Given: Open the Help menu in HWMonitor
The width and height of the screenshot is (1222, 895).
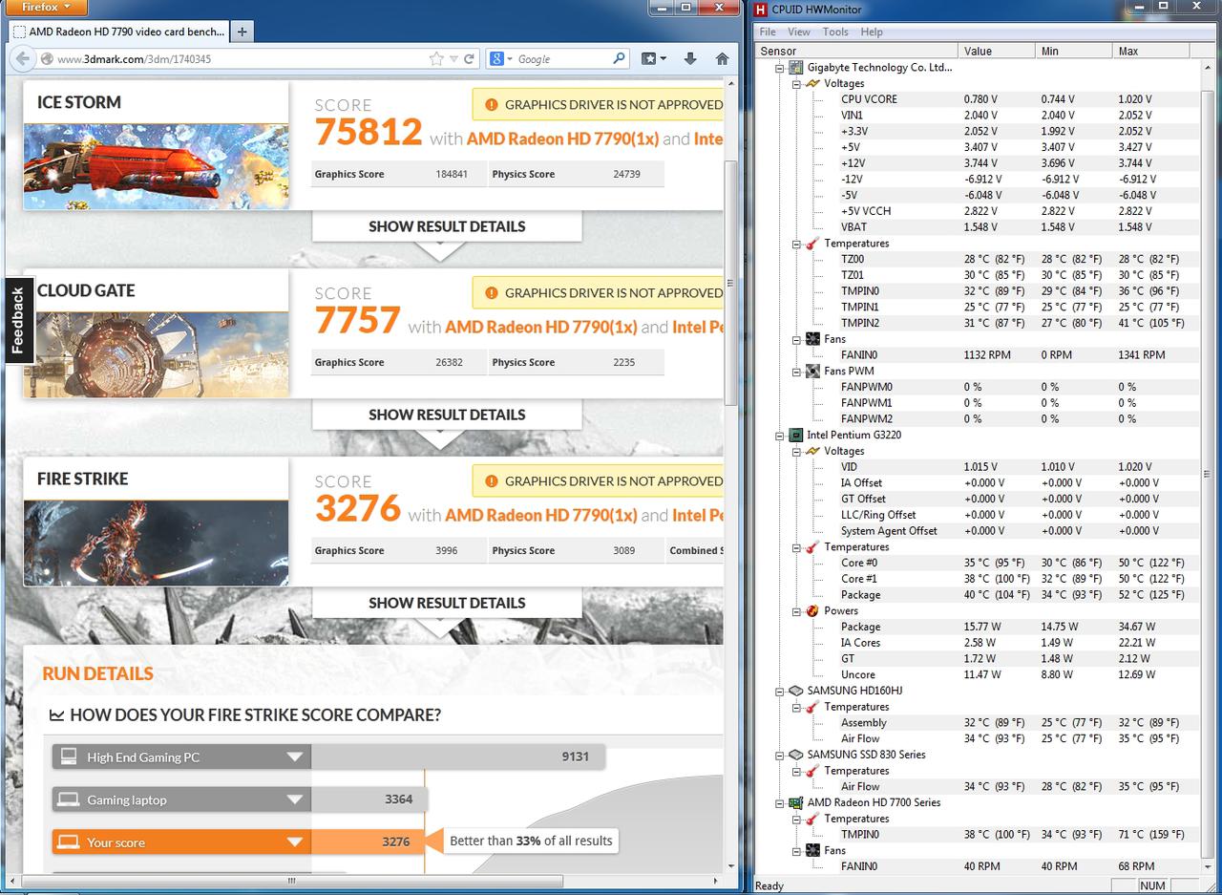Looking at the screenshot, I should (872, 32).
